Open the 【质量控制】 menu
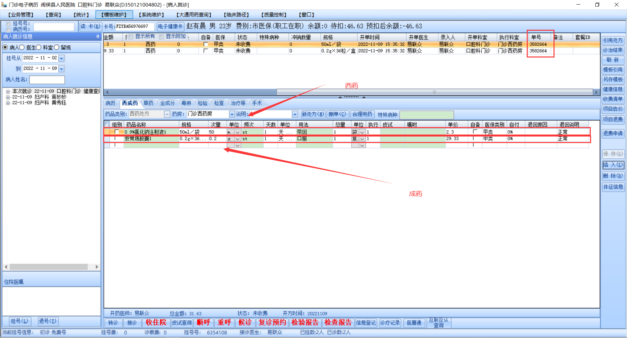This screenshot has width=627, height=338. (x=274, y=15)
